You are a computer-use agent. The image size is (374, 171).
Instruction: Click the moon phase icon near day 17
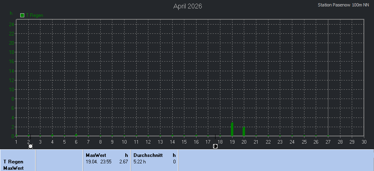(x=215, y=146)
